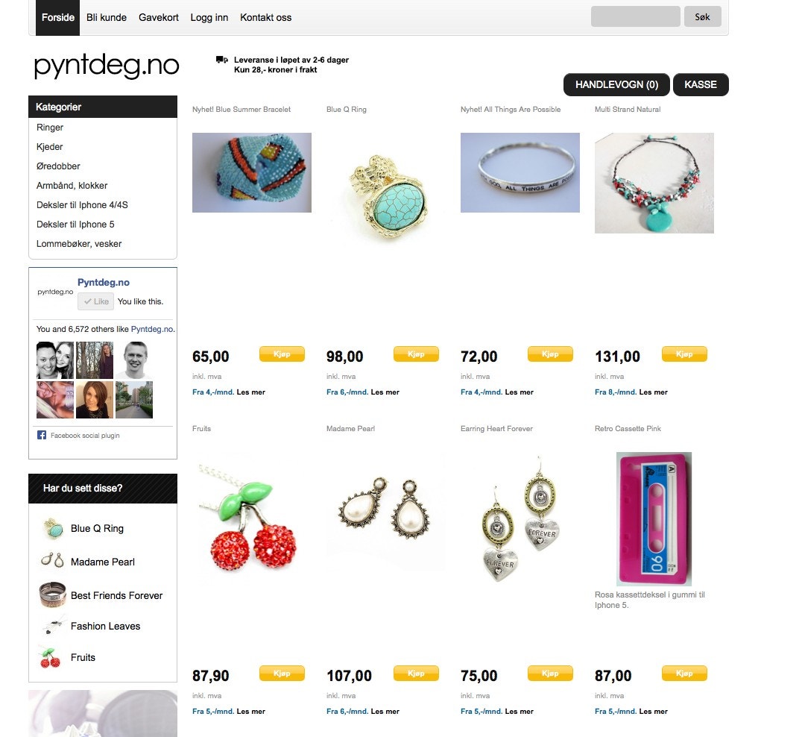Go to Logg inn page

[x=209, y=17]
